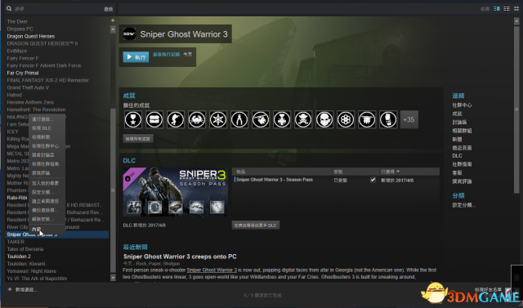Click the crouching soldier achievement icon
This screenshot has width=523, height=308.
coord(176,119)
